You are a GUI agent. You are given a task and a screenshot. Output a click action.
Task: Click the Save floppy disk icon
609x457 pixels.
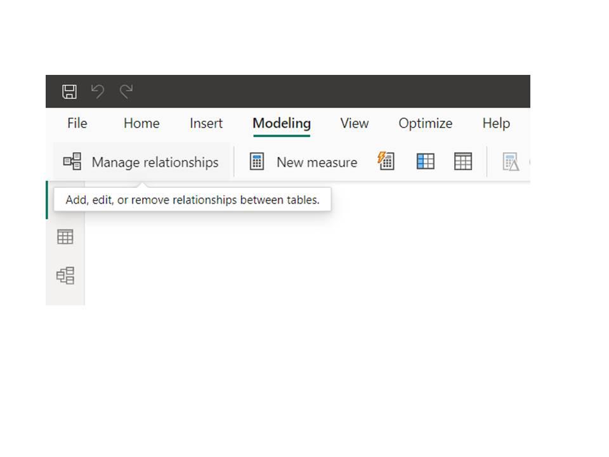[x=70, y=91]
